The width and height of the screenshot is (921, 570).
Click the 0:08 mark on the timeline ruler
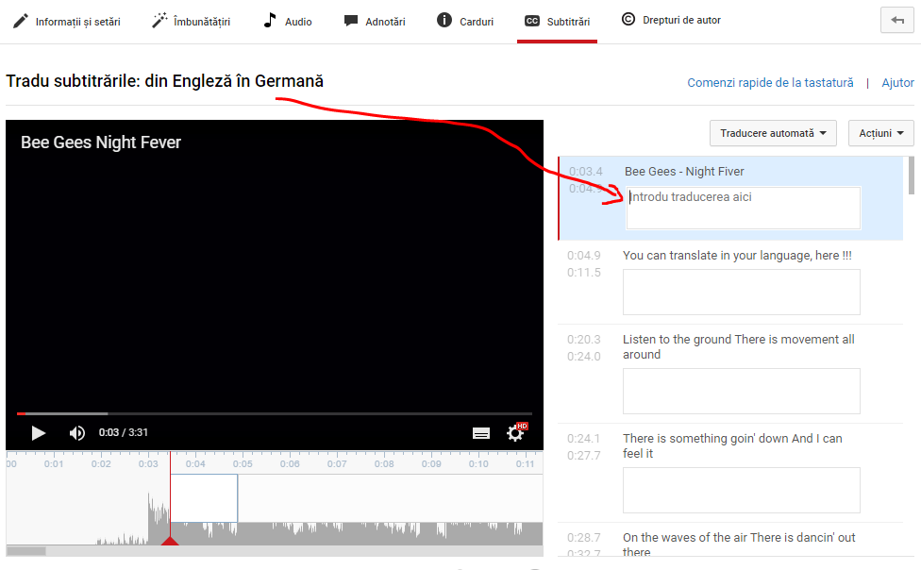(384, 464)
